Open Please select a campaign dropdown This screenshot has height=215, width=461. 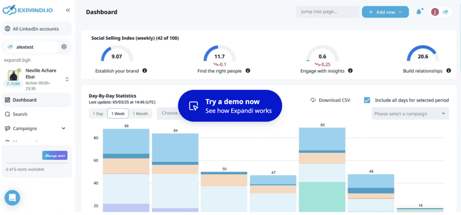[x=410, y=114]
